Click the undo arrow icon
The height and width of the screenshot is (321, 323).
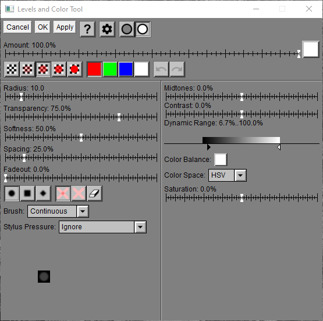(161, 69)
